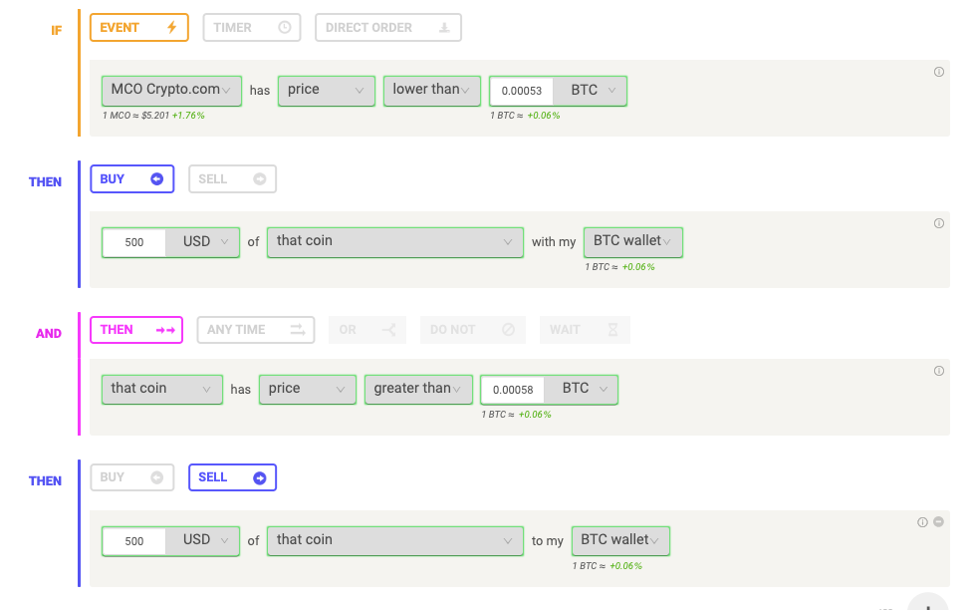Open the greater than comparison dropdown
This screenshot has height=610, width=973.
(419, 390)
